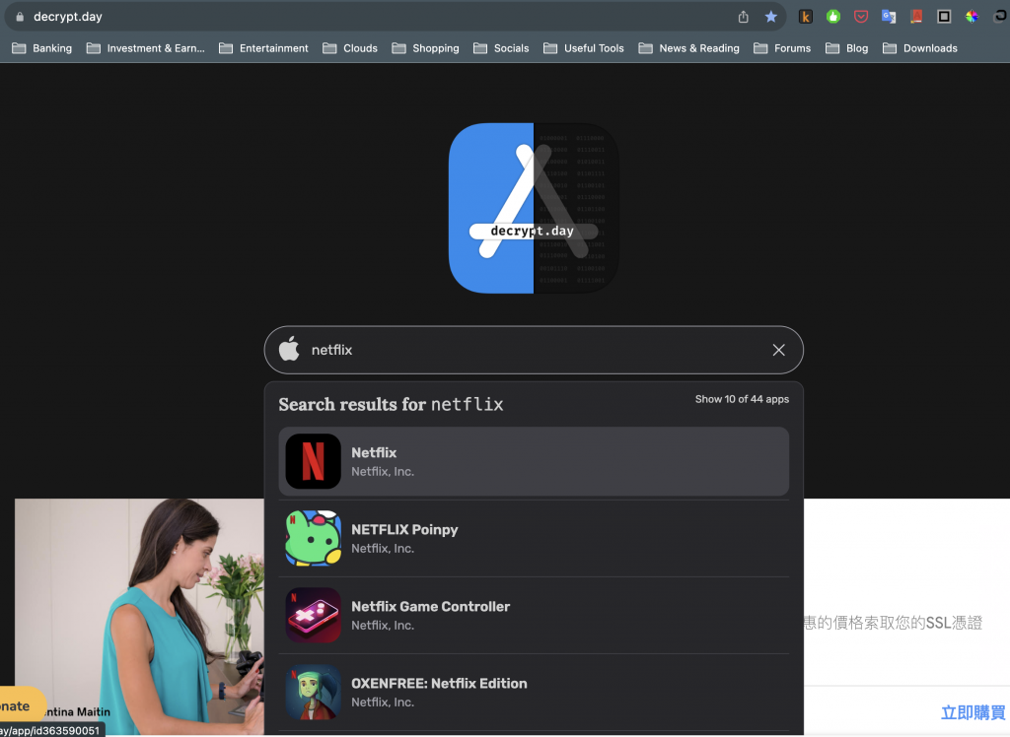Click the NETFLIX Poinpy app icon

[x=313, y=538]
